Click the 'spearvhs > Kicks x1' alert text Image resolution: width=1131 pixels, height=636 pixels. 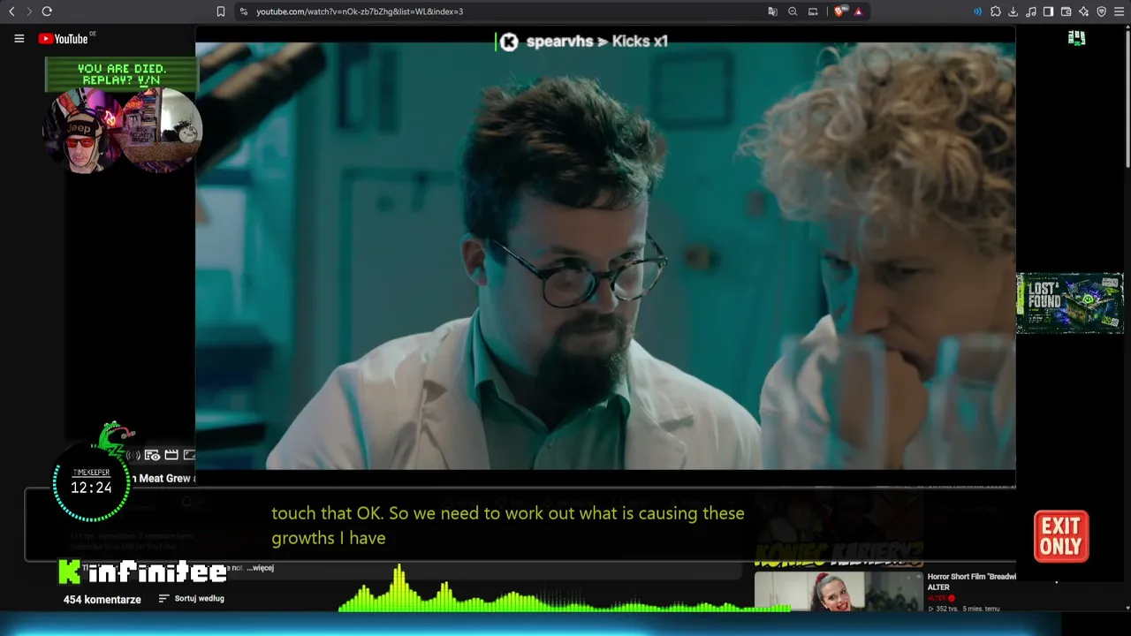[x=597, y=42]
